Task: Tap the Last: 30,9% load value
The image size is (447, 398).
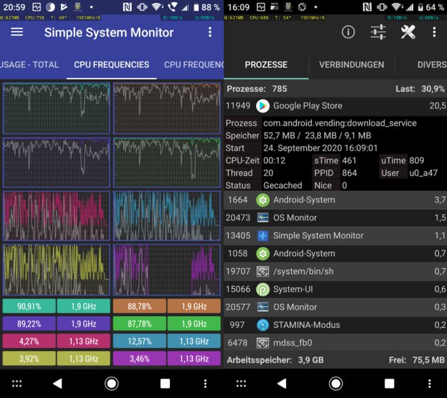Action: click(x=420, y=89)
